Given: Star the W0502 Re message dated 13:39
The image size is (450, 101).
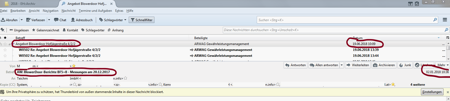Looking at the screenshot, I should (x=5, y=50).
